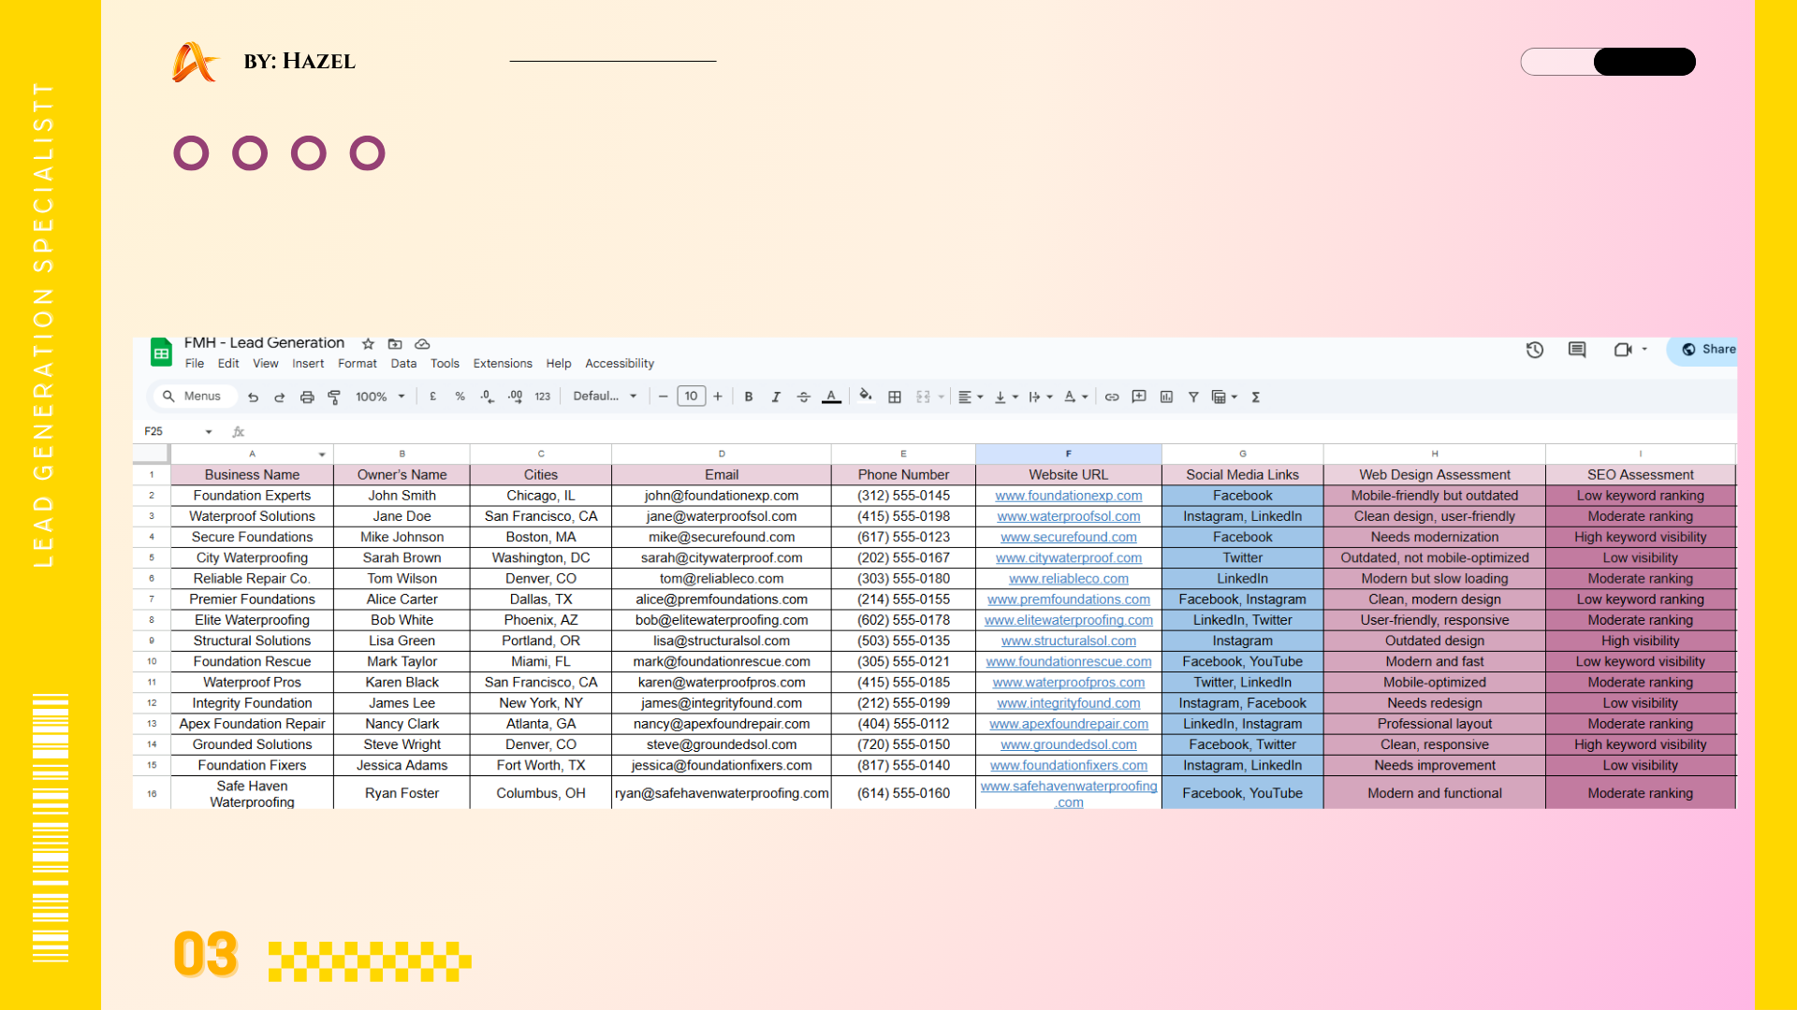The height and width of the screenshot is (1010, 1797).
Task: Toggle strikethrough formatting
Action: [803, 397]
